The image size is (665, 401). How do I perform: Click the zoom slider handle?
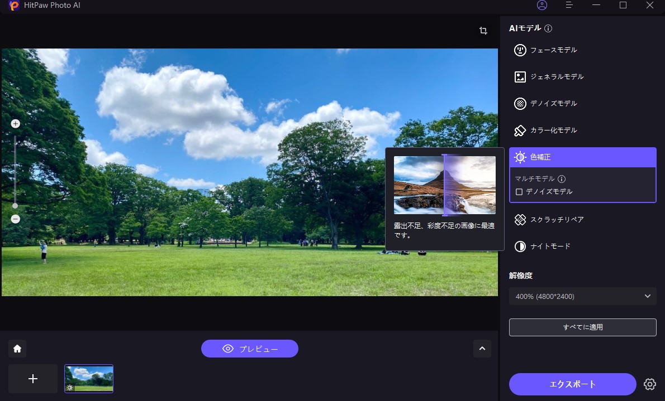pyautogui.click(x=16, y=206)
